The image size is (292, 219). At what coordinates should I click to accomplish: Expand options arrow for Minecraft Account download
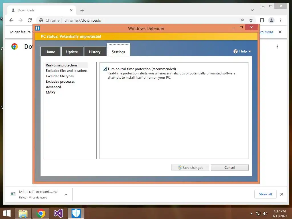pos(66,194)
